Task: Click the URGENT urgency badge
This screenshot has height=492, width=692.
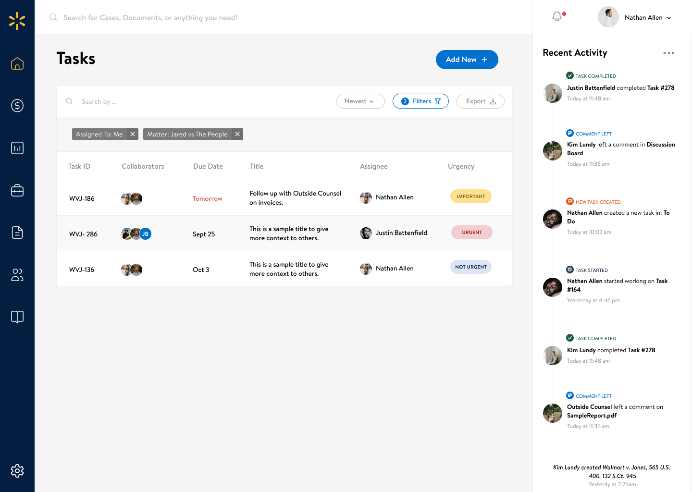Action: click(472, 232)
